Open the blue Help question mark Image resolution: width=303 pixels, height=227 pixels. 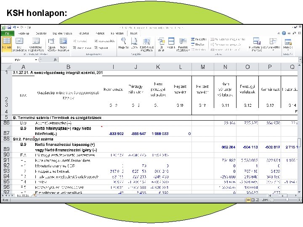tap(284, 33)
